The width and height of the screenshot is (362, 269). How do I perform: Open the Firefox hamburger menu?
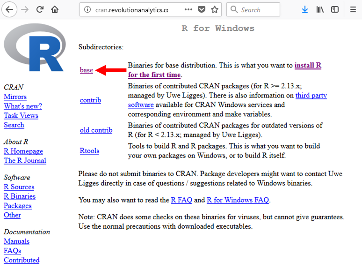pyautogui.click(x=353, y=9)
